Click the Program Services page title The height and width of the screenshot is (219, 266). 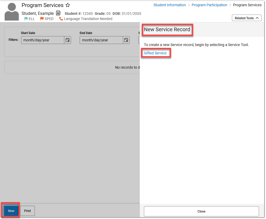(x=42, y=5)
